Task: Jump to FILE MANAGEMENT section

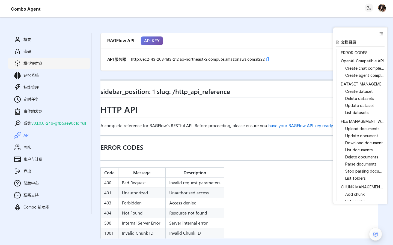Action: [x=362, y=121]
